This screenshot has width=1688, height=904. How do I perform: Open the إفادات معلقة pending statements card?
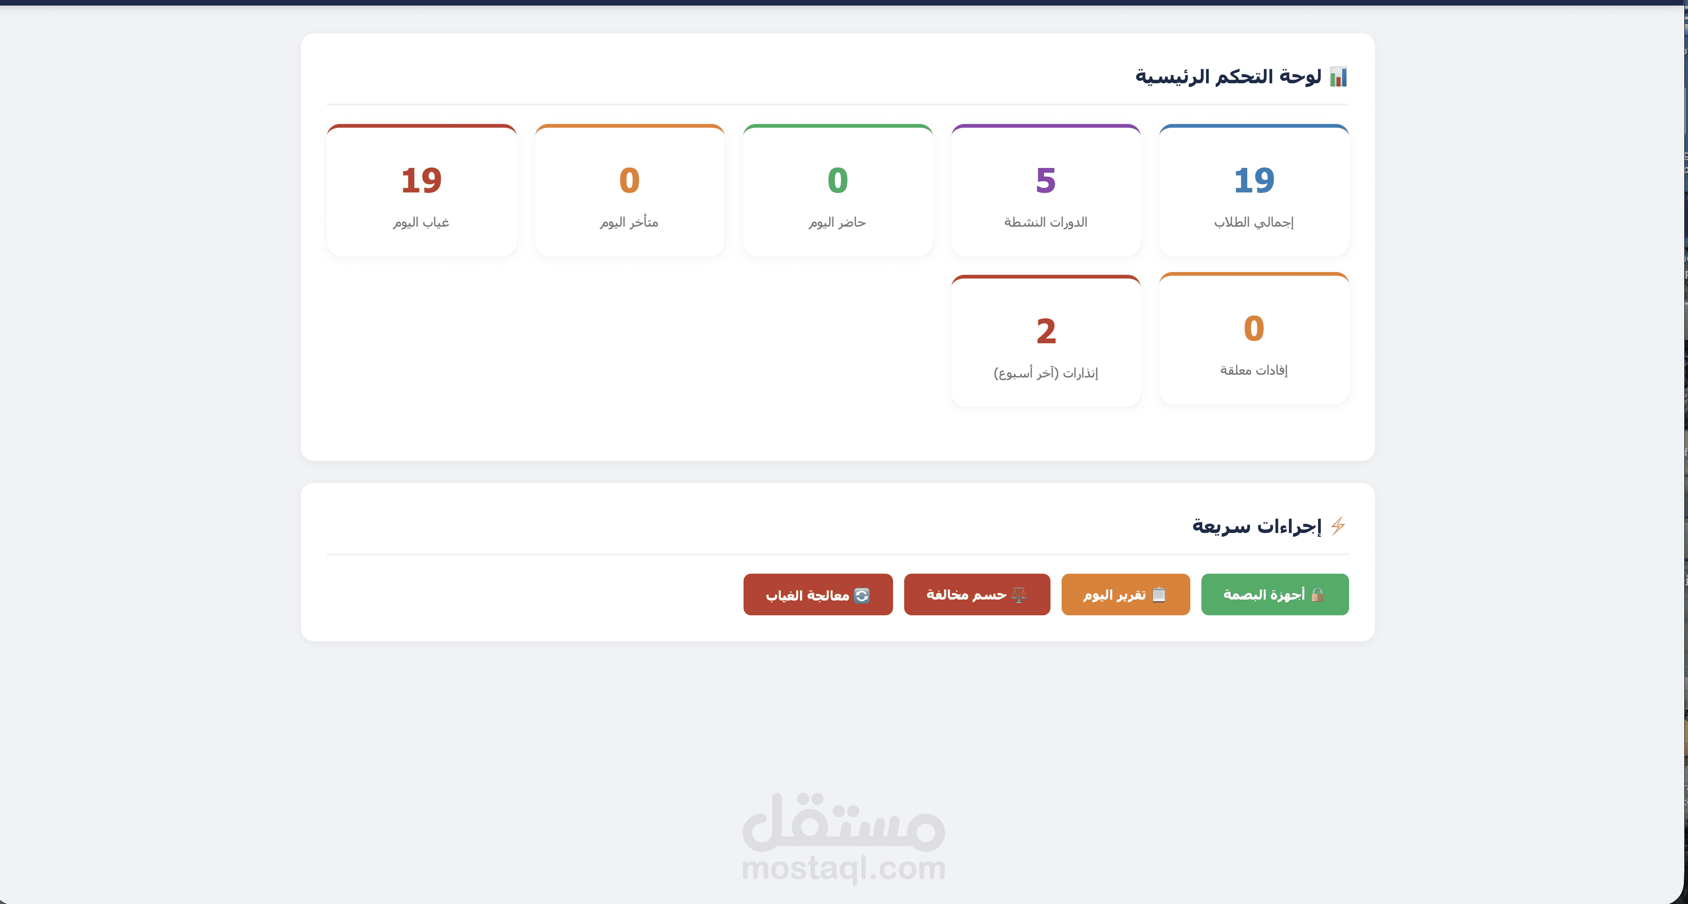tap(1254, 339)
